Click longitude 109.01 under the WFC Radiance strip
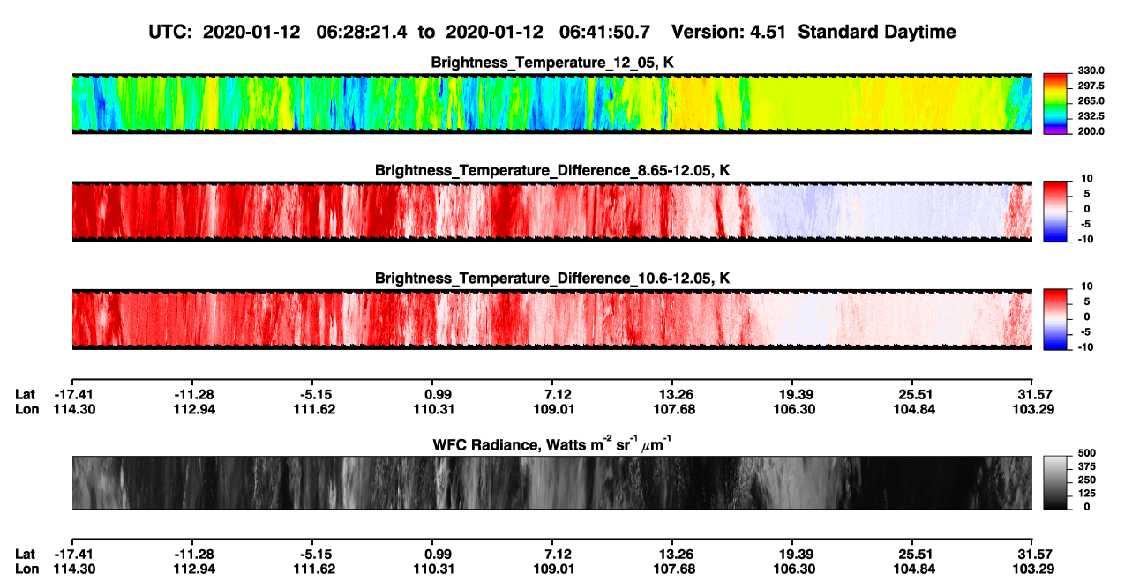 point(552,569)
